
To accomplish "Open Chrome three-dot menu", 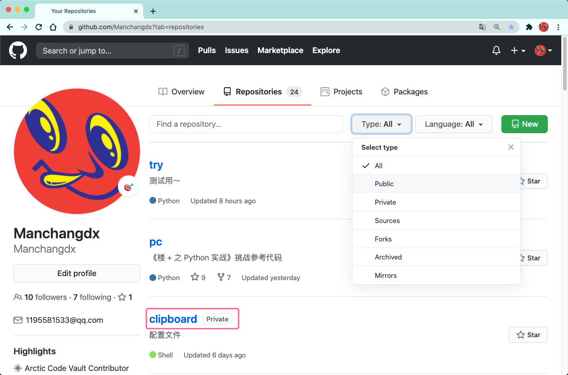I will (x=558, y=27).
